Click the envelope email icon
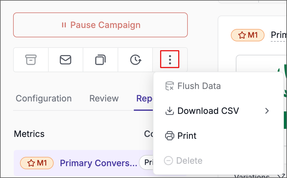The image size is (287, 178). tap(66, 60)
